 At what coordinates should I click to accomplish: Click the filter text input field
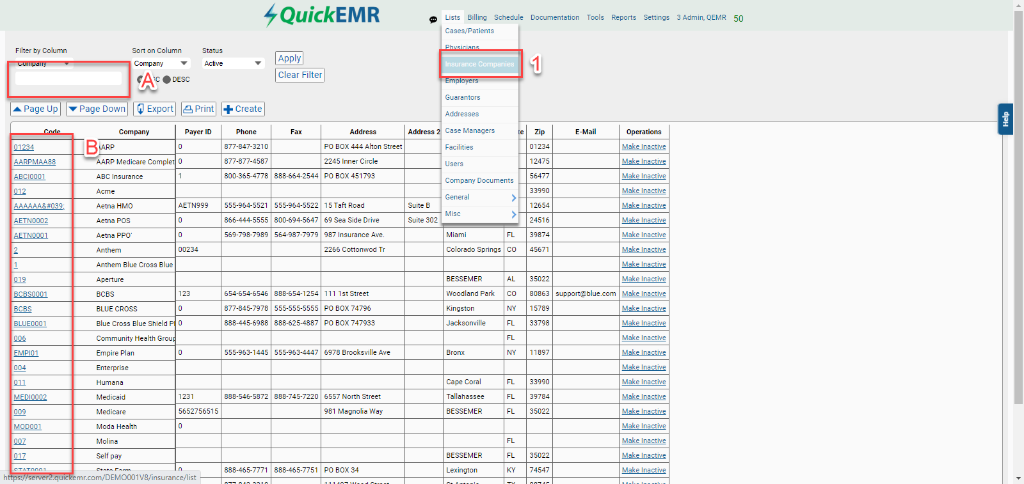[x=68, y=79]
